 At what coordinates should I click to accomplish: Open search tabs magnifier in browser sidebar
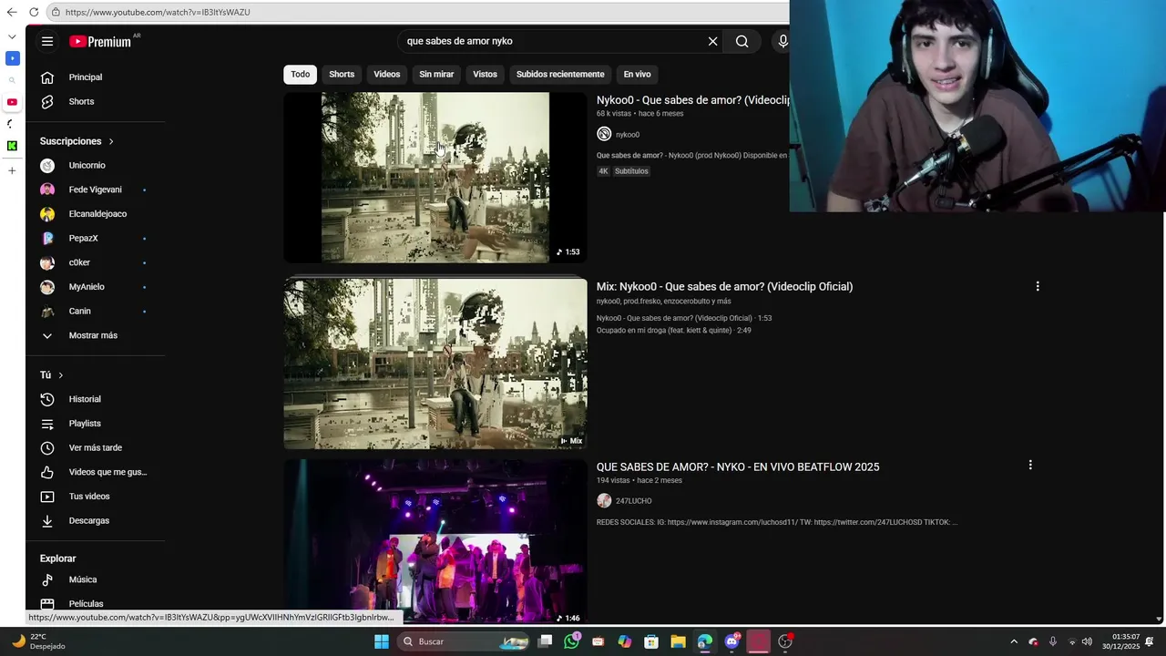(12, 80)
